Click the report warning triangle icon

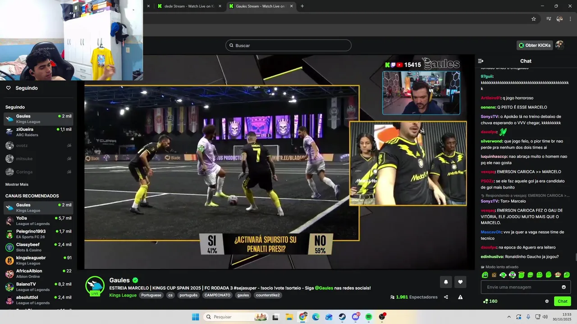[460, 297]
